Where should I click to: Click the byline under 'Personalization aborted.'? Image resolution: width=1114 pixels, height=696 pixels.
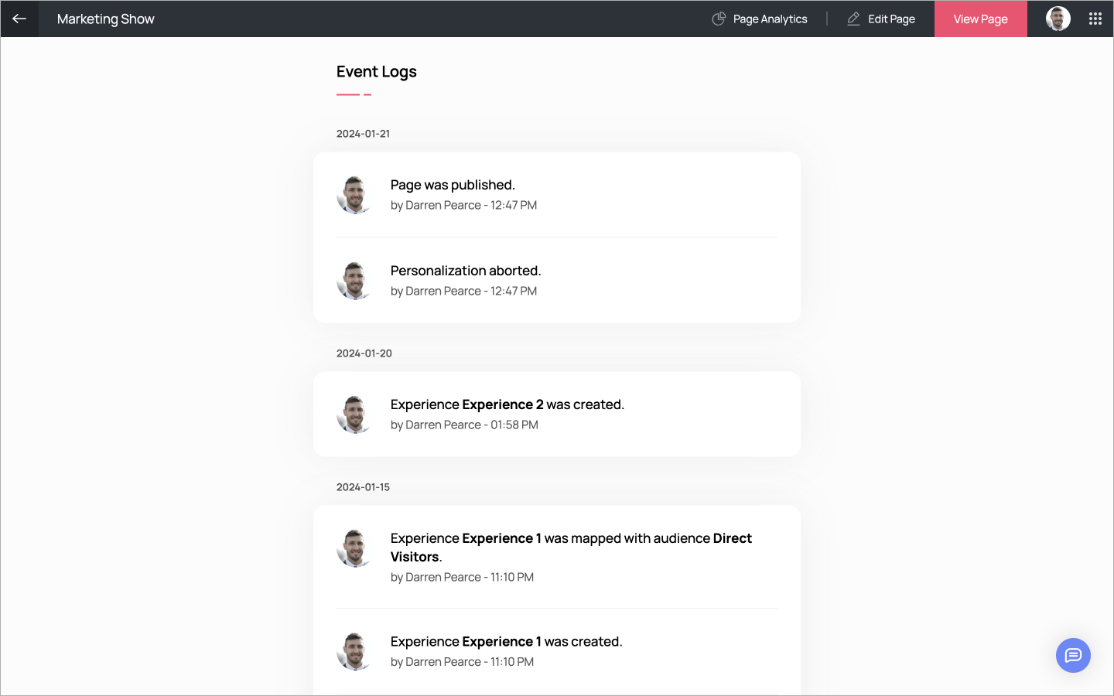tap(463, 292)
